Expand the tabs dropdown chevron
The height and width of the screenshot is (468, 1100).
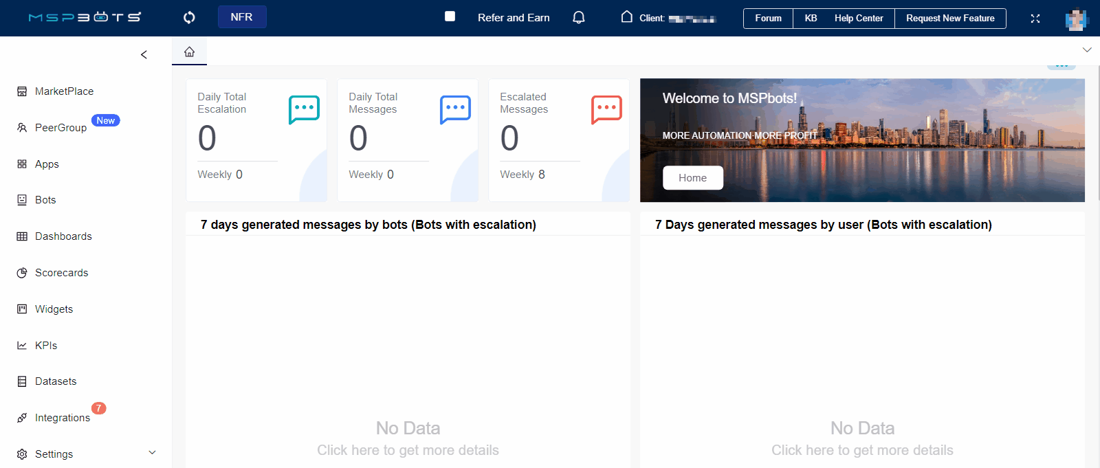(1087, 49)
